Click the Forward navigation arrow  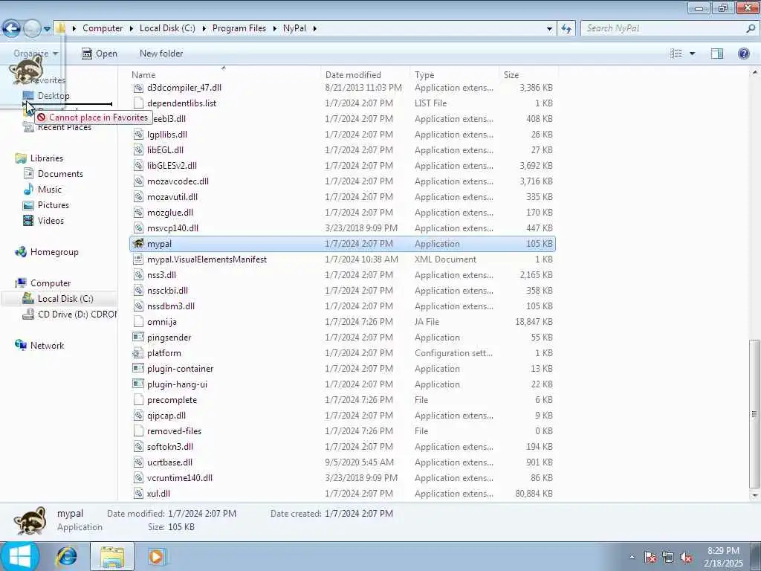point(32,28)
